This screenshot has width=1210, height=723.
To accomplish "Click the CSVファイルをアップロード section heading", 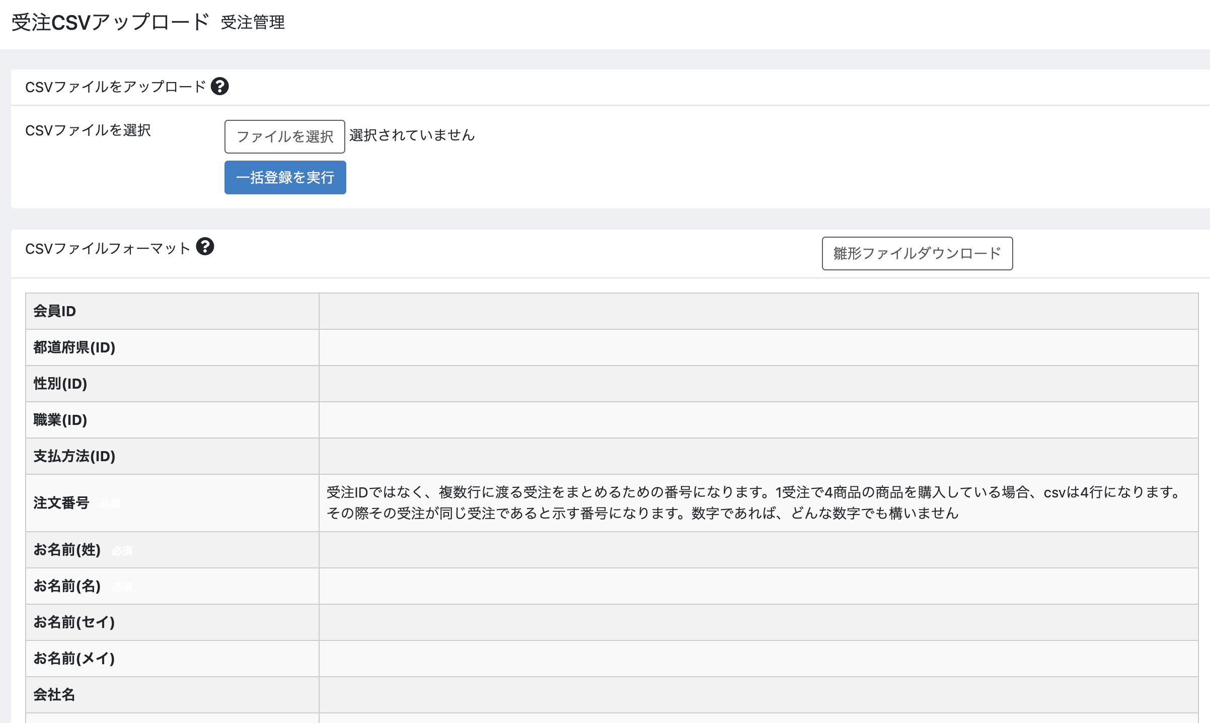I will (x=115, y=87).
